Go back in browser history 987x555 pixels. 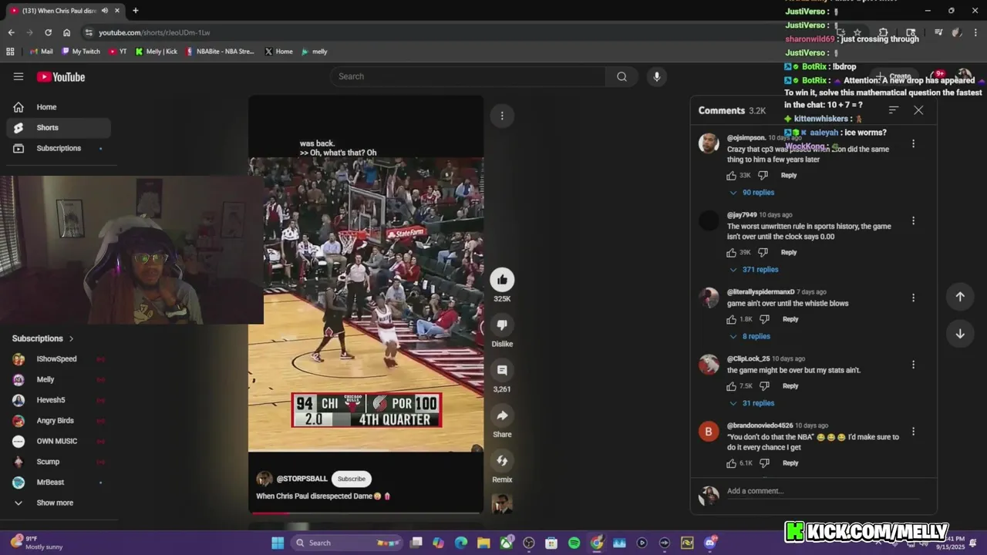11,32
